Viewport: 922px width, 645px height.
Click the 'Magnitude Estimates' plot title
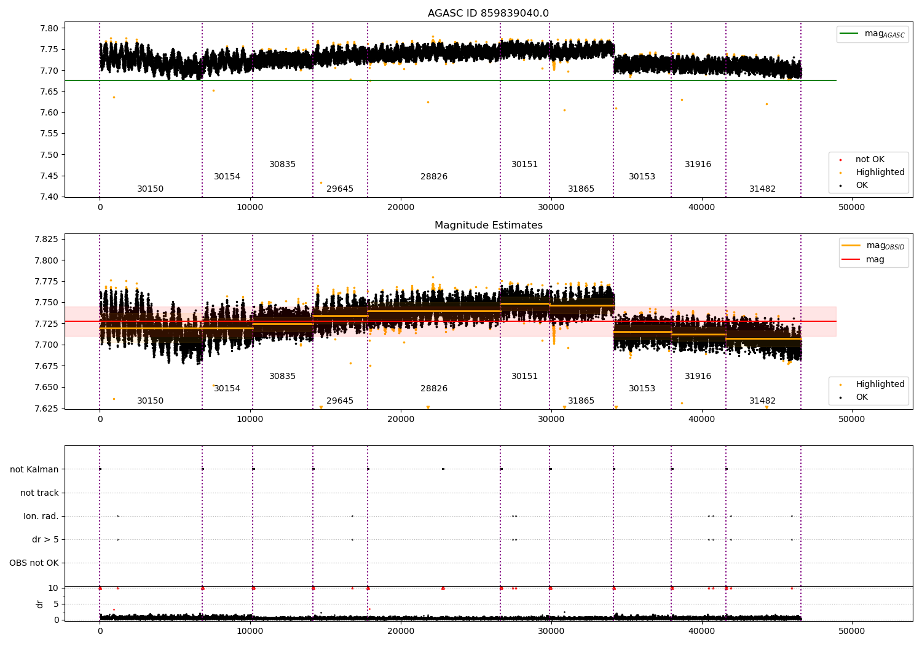pyautogui.click(x=488, y=225)
